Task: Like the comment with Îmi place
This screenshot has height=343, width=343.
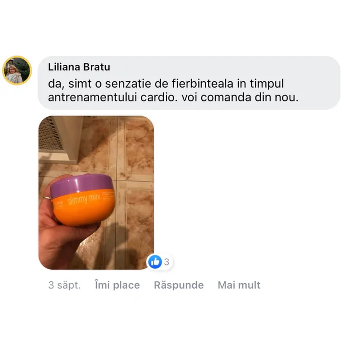Action: coord(117,285)
